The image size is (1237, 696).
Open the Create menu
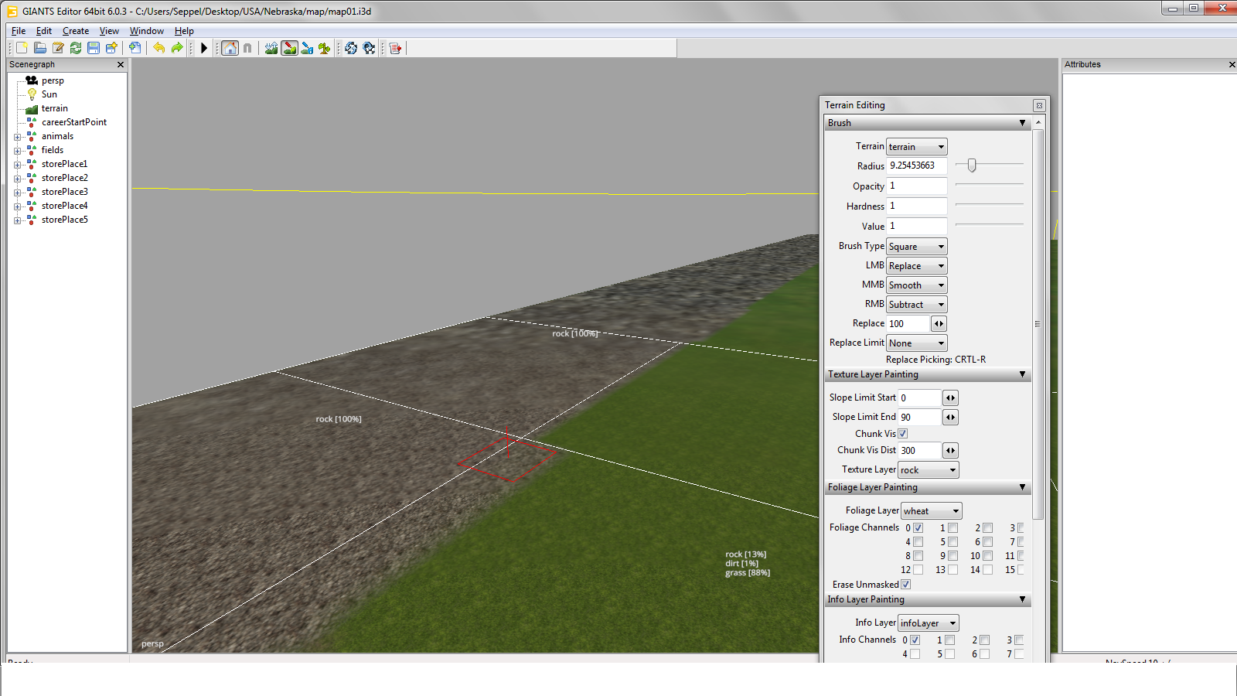tap(76, 31)
